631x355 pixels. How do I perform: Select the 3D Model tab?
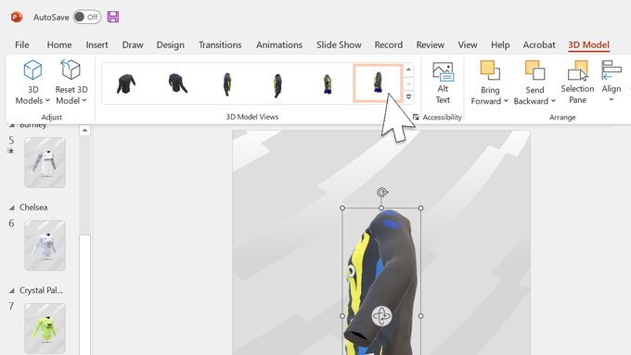(x=588, y=44)
